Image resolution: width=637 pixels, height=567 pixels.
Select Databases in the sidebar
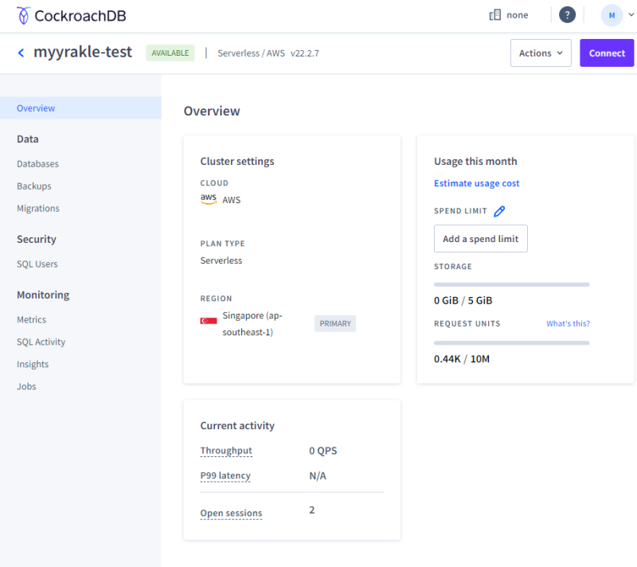(x=37, y=164)
